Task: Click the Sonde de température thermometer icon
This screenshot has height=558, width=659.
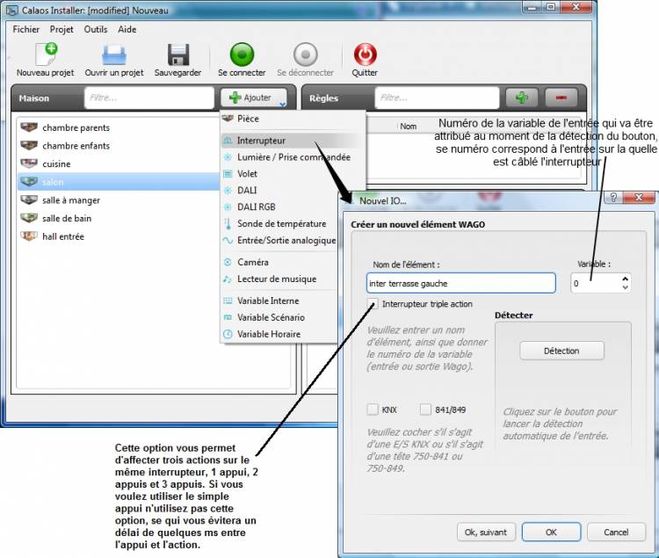Action: [x=228, y=223]
